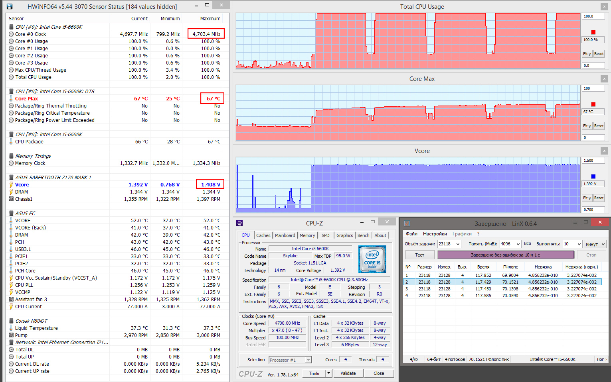
Task: Select the fan icon beside Chassis1
Action: (11, 199)
